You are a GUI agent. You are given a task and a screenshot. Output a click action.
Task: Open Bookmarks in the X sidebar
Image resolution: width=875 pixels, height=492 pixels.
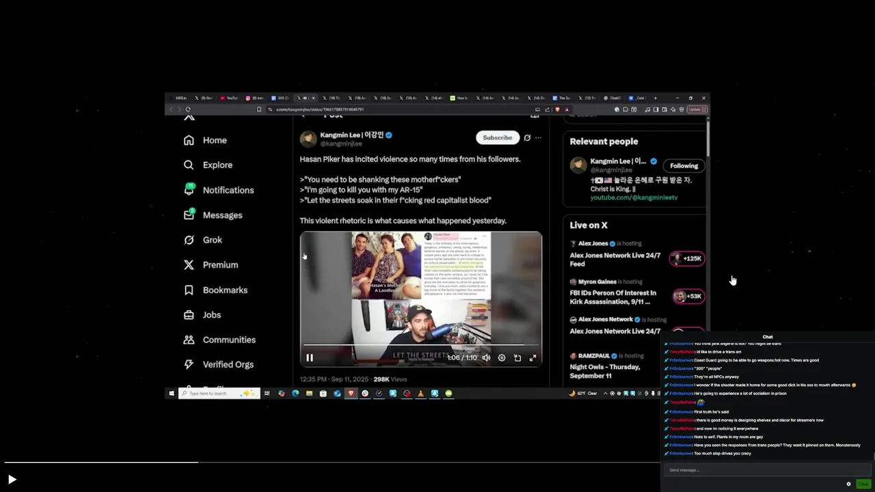[x=215, y=290]
